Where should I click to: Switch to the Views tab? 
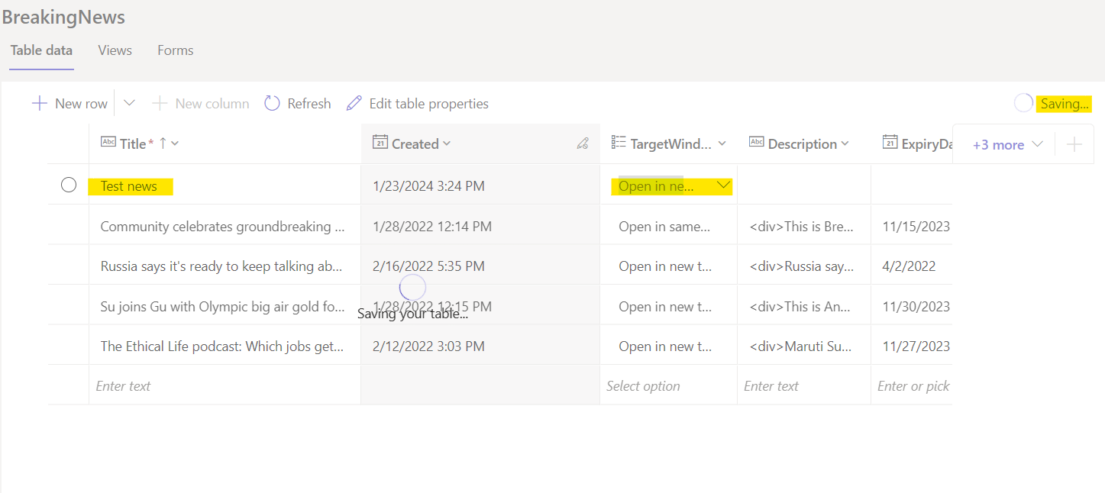click(115, 50)
